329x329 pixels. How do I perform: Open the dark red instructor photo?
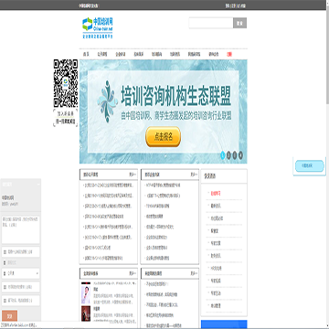[x=86, y=313]
